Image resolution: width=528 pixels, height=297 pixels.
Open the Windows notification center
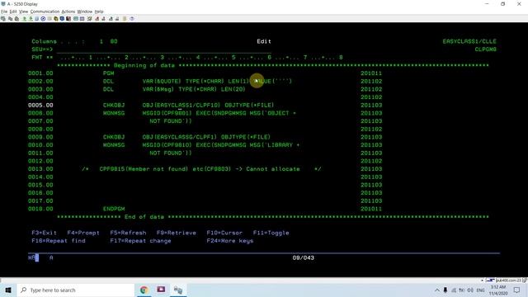(x=517, y=290)
